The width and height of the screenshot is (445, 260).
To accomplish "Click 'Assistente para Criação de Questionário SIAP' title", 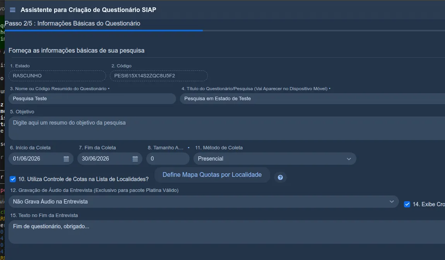I will tap(88, 10).
